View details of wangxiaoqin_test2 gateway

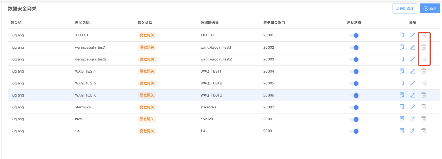click(x=402, y=59)
